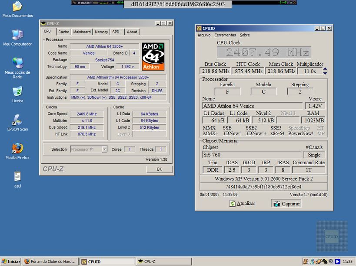Open the Meus Documentos desktop icon

tap(17, 6)
